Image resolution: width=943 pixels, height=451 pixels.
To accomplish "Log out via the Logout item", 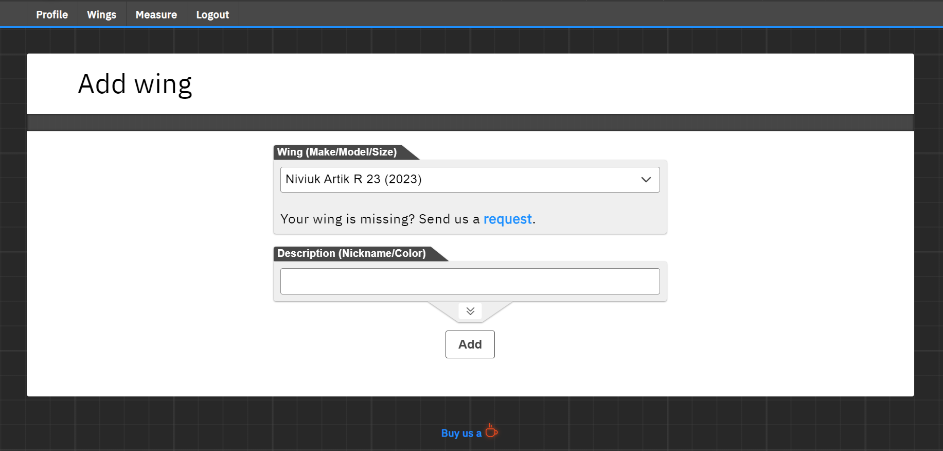I will (212, 14).
